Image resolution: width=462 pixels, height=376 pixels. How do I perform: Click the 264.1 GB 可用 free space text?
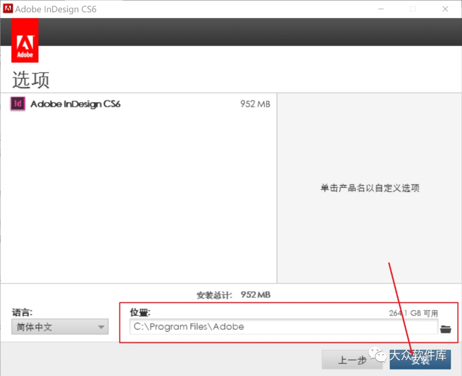tap(413, 313)
